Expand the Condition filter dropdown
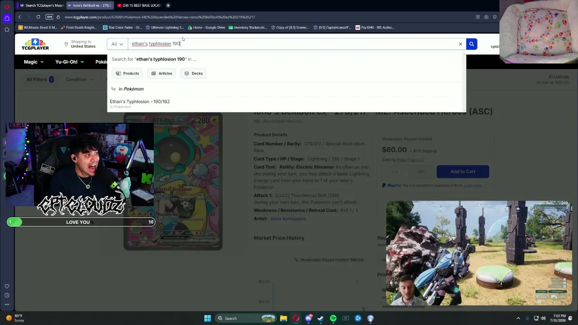 tap(79, 79)
